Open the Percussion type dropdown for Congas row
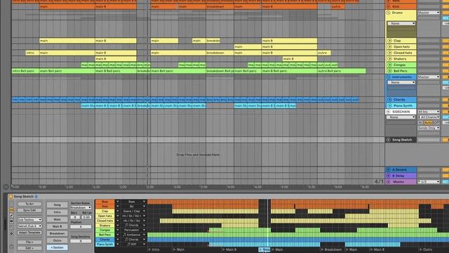The height and width of the screenshot is (253, 449). [133, 230]
